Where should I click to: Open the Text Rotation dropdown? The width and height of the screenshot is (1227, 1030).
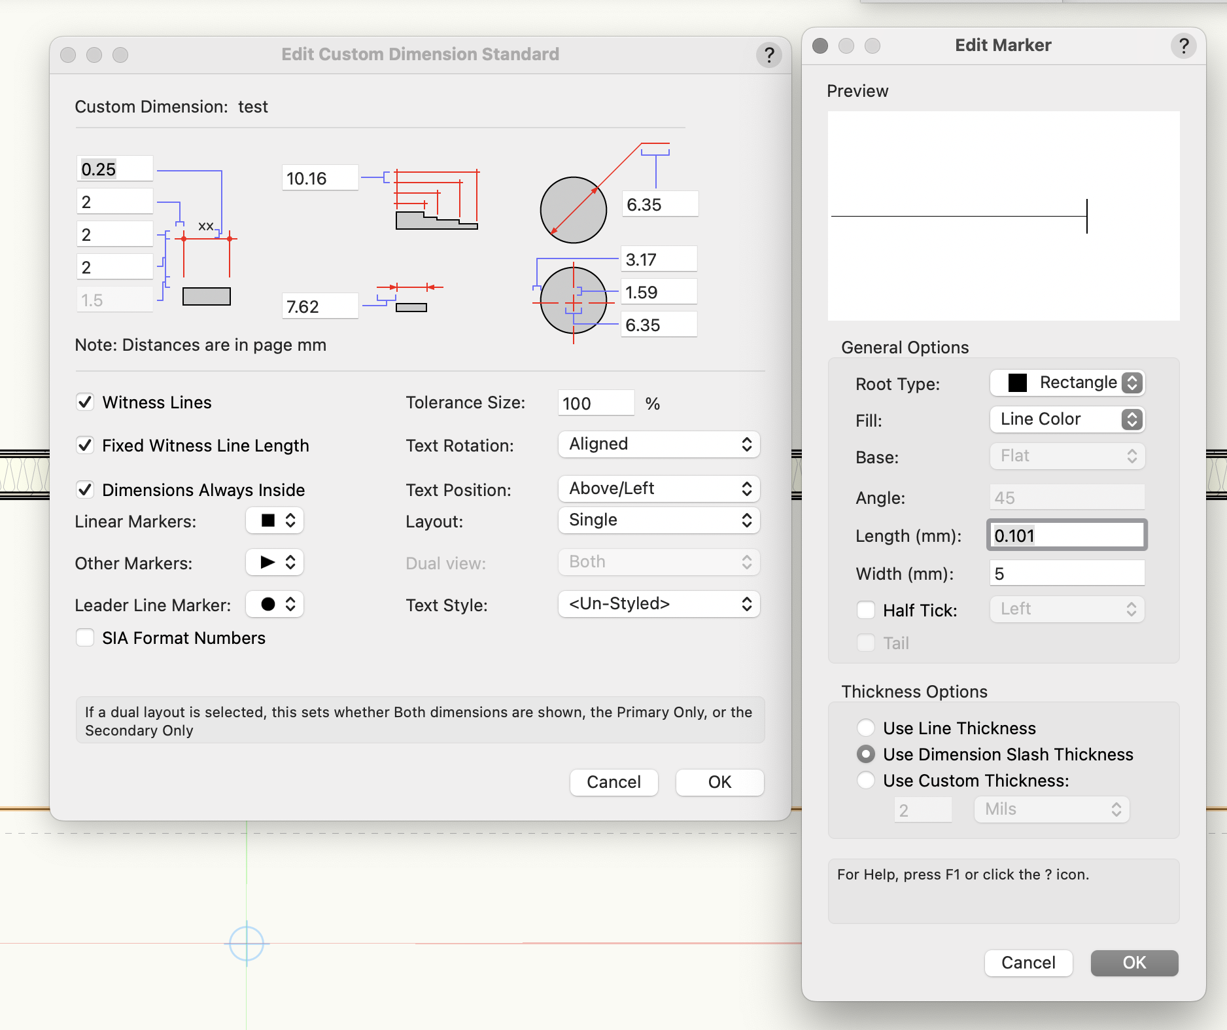pyautogui.click(x=658, y=444)
